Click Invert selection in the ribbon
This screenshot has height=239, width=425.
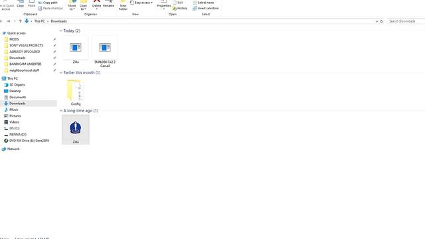click(x=206, y=9)
